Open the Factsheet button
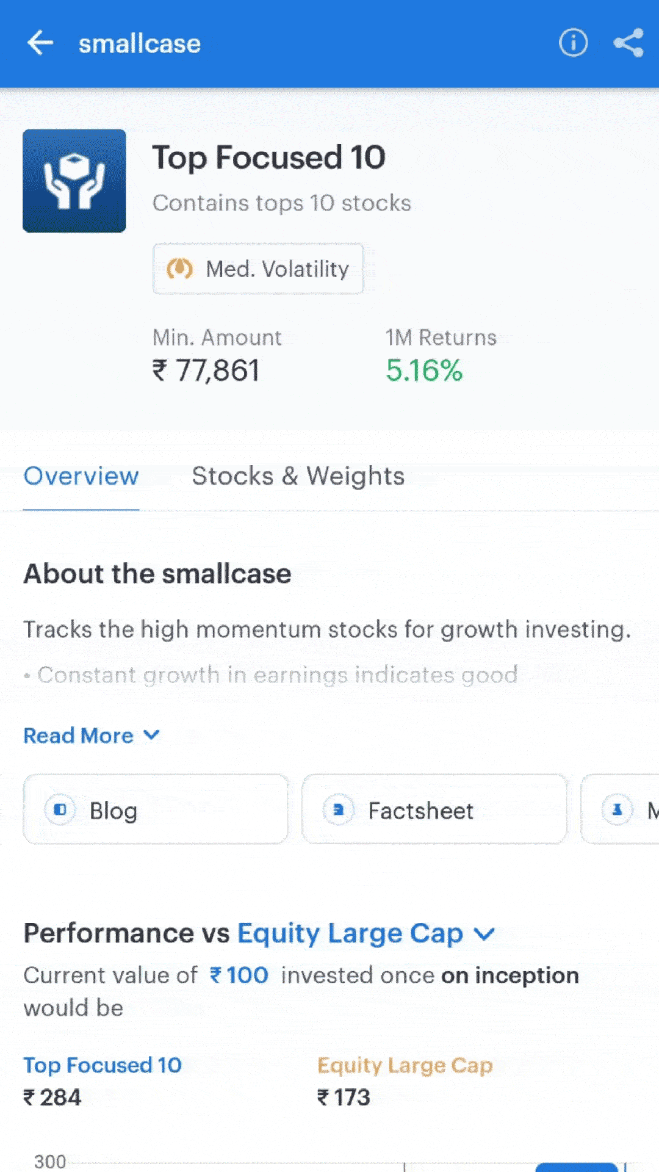Viewport: 659px width, 1172px height. pyautogui.click(x=434, y=809)
